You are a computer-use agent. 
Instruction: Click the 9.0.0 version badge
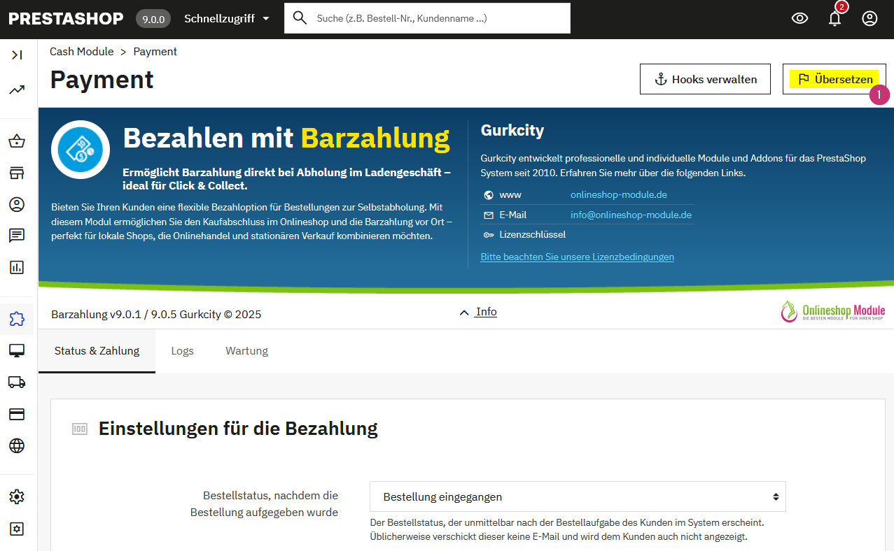(153, 19)
